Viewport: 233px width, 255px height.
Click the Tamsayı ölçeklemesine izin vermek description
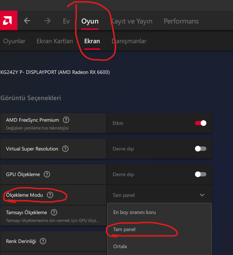pyautogui.click(x=53, y=221)
